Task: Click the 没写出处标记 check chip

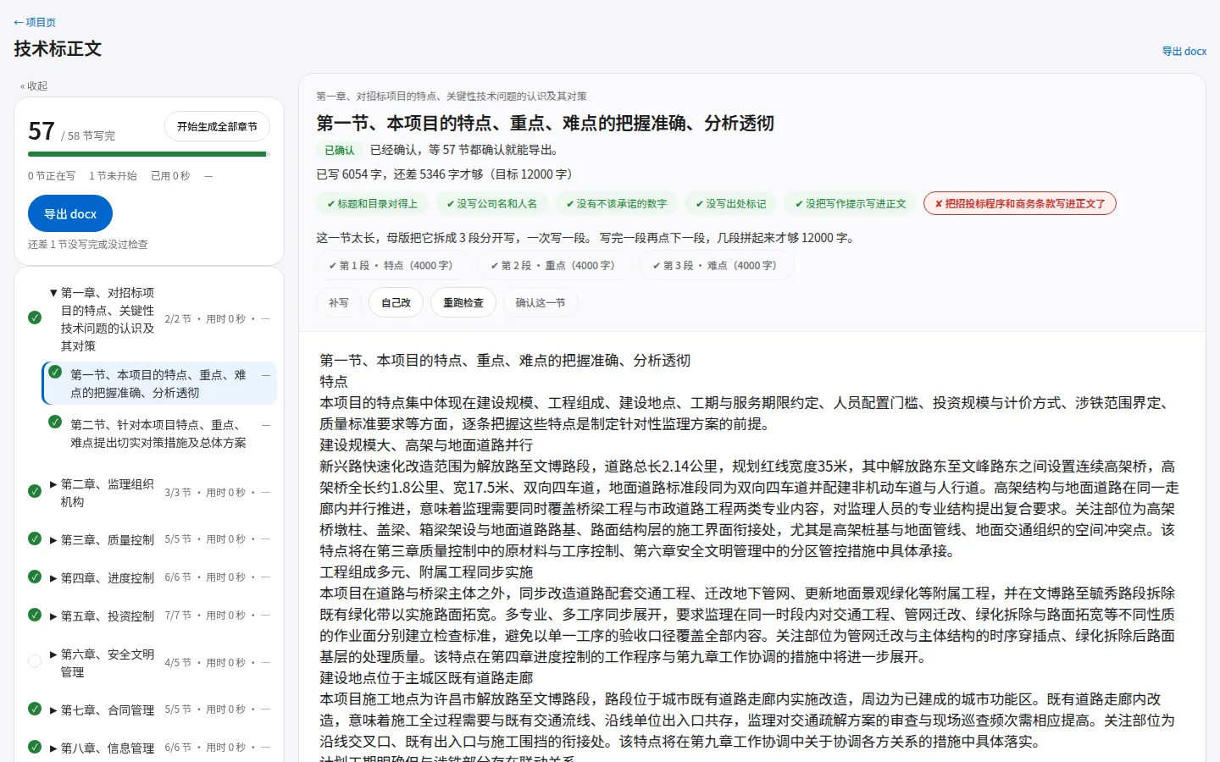Action: click(730, 204)
